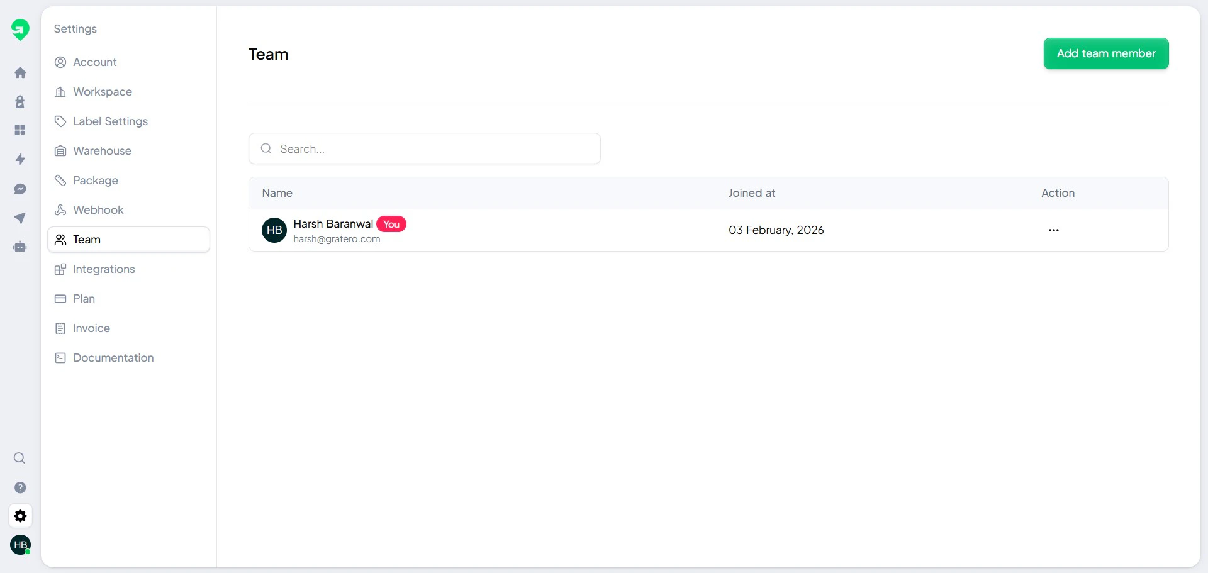1208x573 pixels.
Task: Open the HB profile avatar at bottom left
Action: point(21,545)
